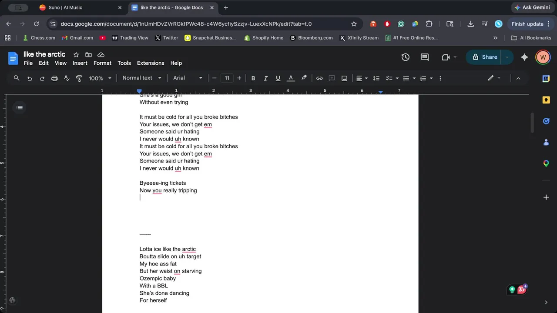Increase font size with plus button
This screenshot has height=313, width=557.
click(x=239, y=78)
